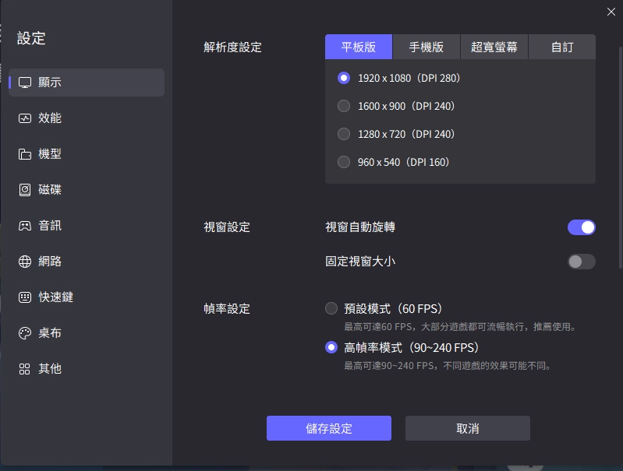
Task: Open 機型 device model settings icon
Action: pyautogui.click(x=25, y=154)
